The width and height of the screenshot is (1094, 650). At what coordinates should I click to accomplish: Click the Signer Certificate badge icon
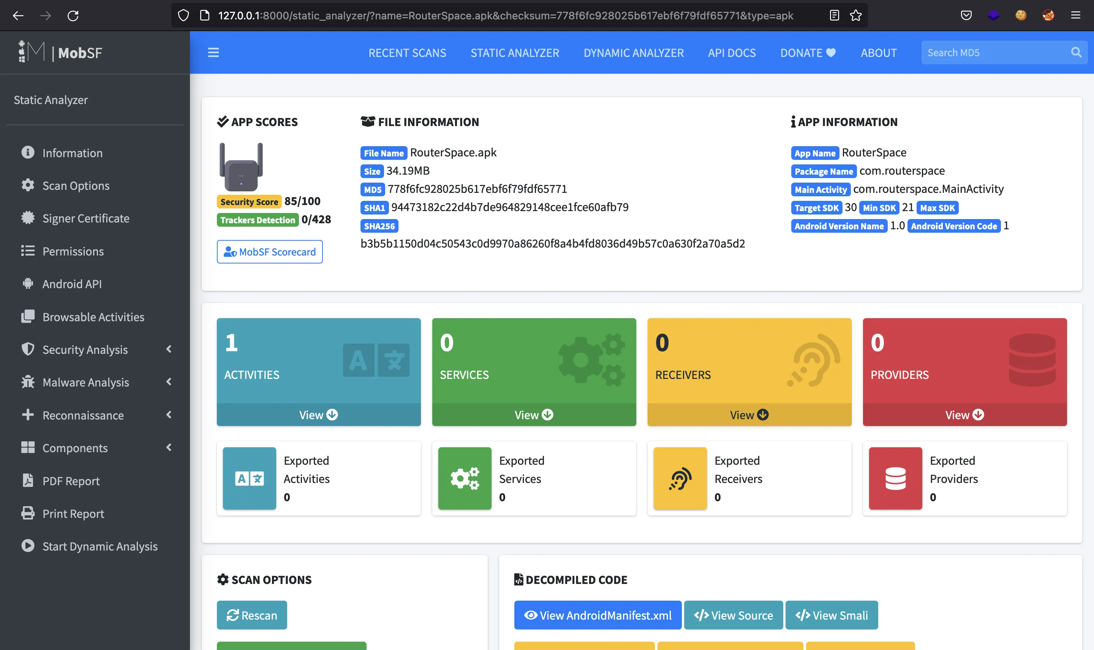click(28, 218)
